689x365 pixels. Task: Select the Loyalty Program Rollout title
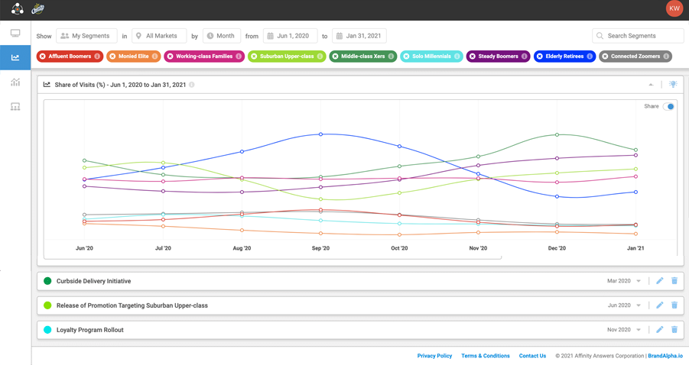coord(90,330)
